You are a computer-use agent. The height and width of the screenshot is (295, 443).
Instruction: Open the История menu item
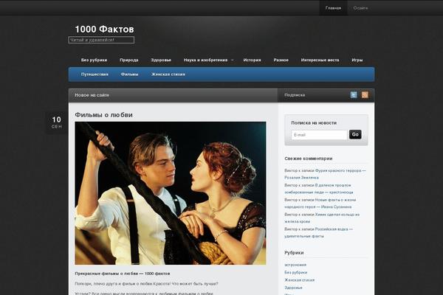[252, 60]
